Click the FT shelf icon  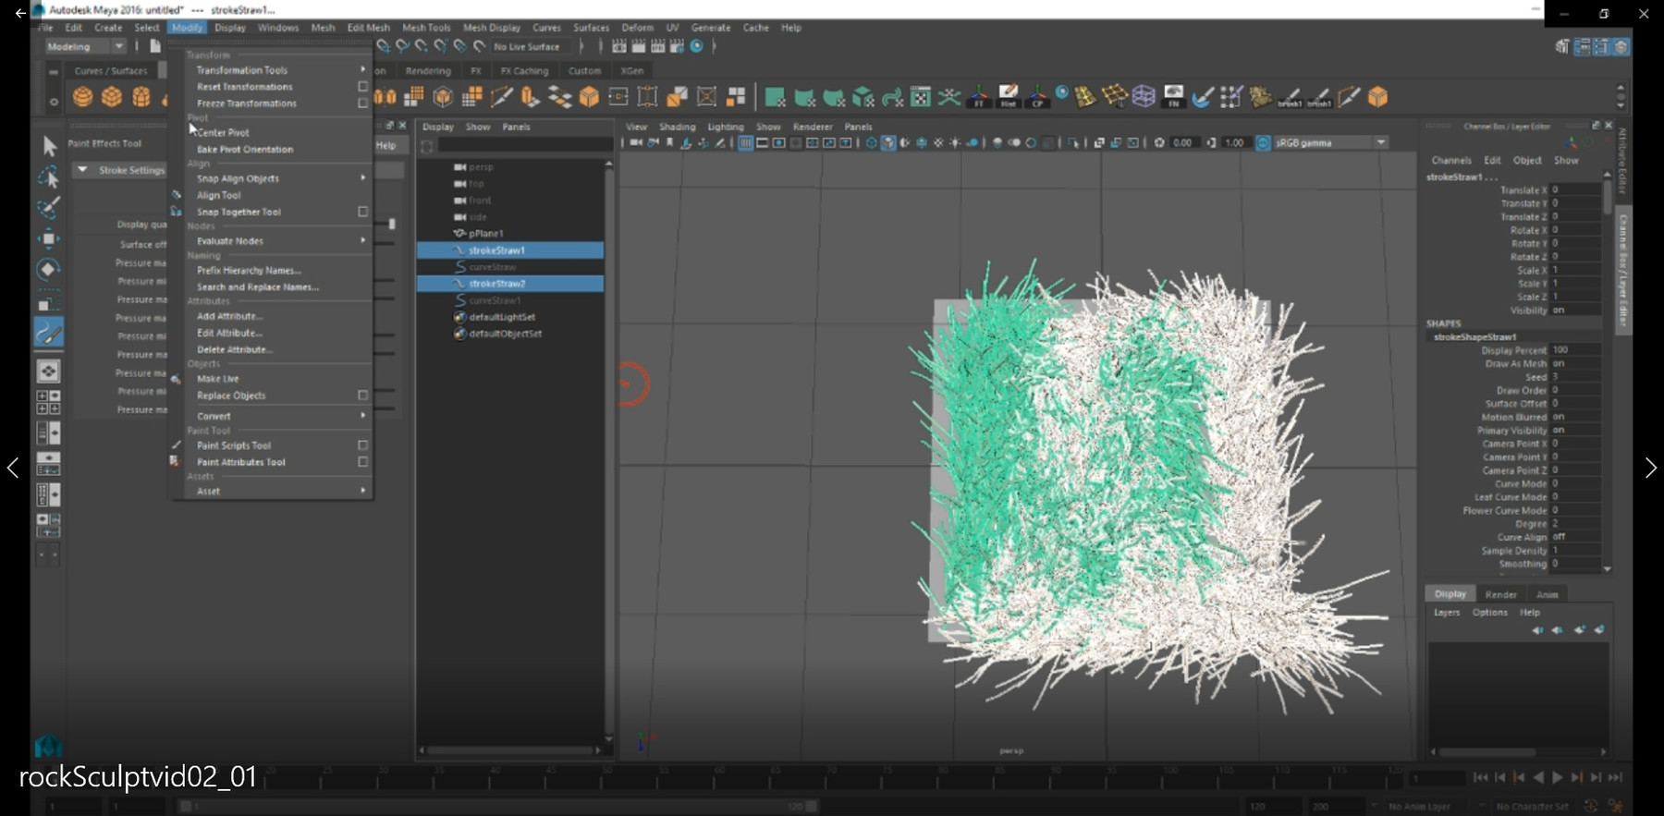pos(979,97)
